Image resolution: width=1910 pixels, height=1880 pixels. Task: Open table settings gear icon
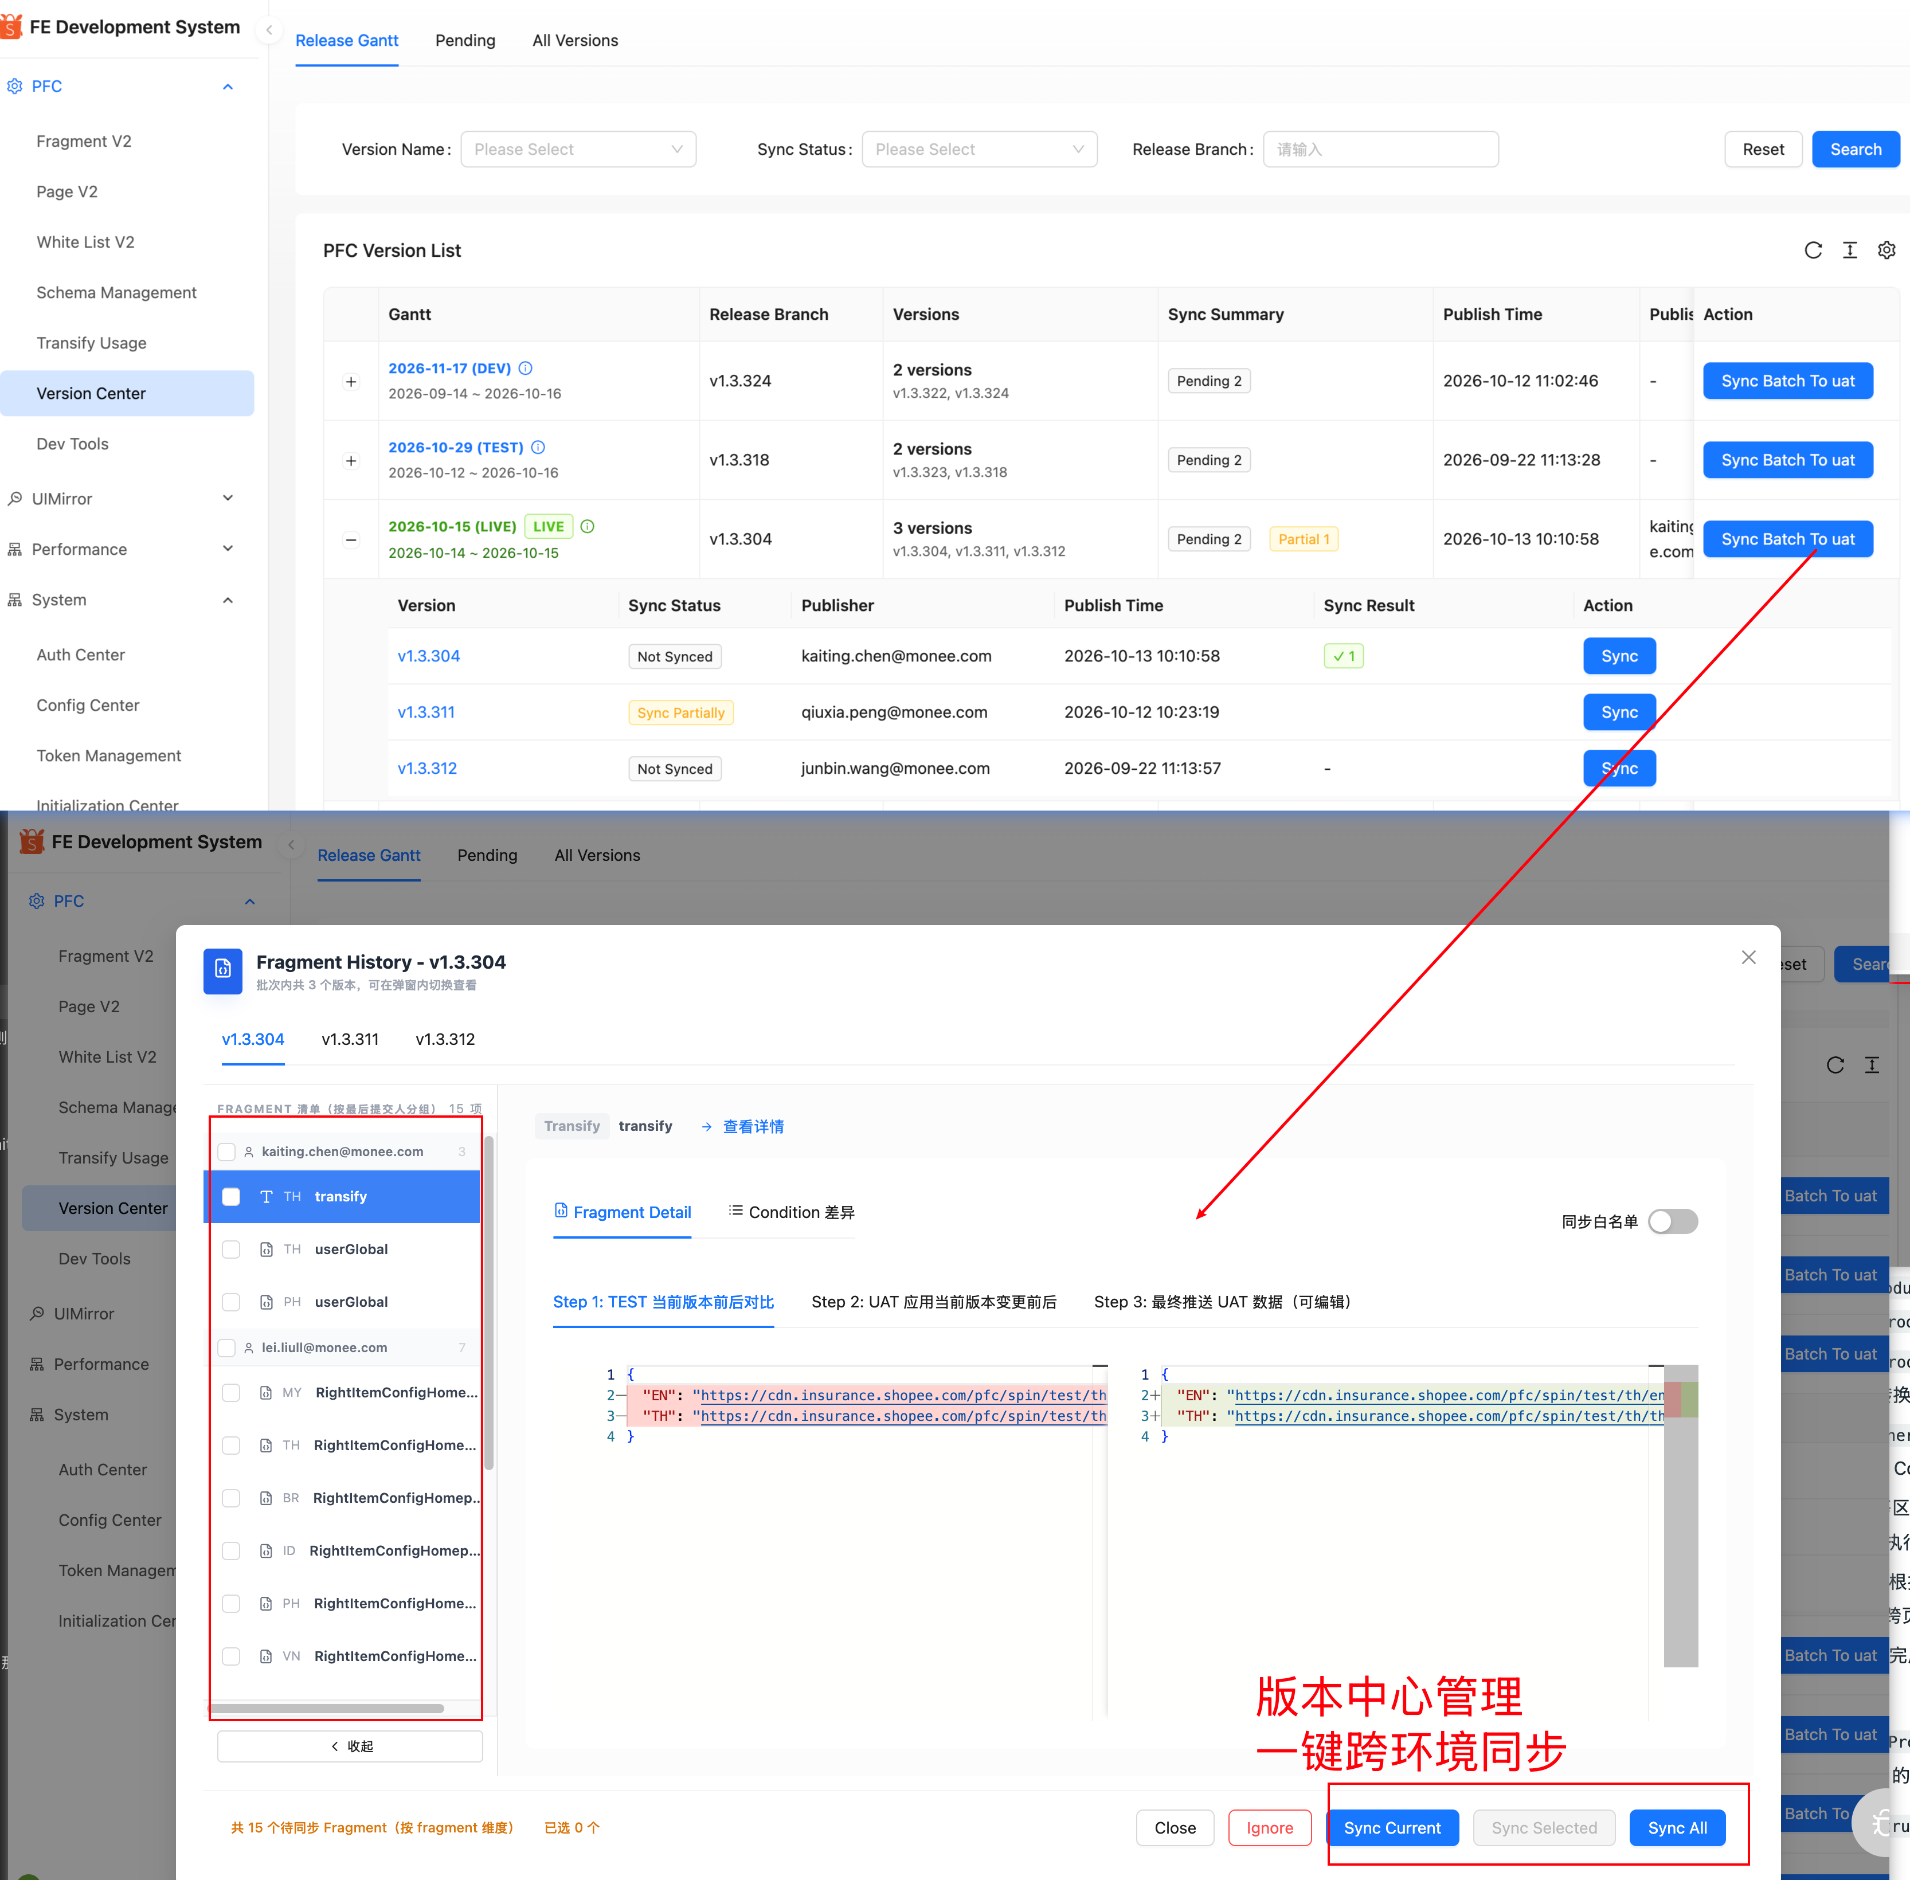[1886, 250]
